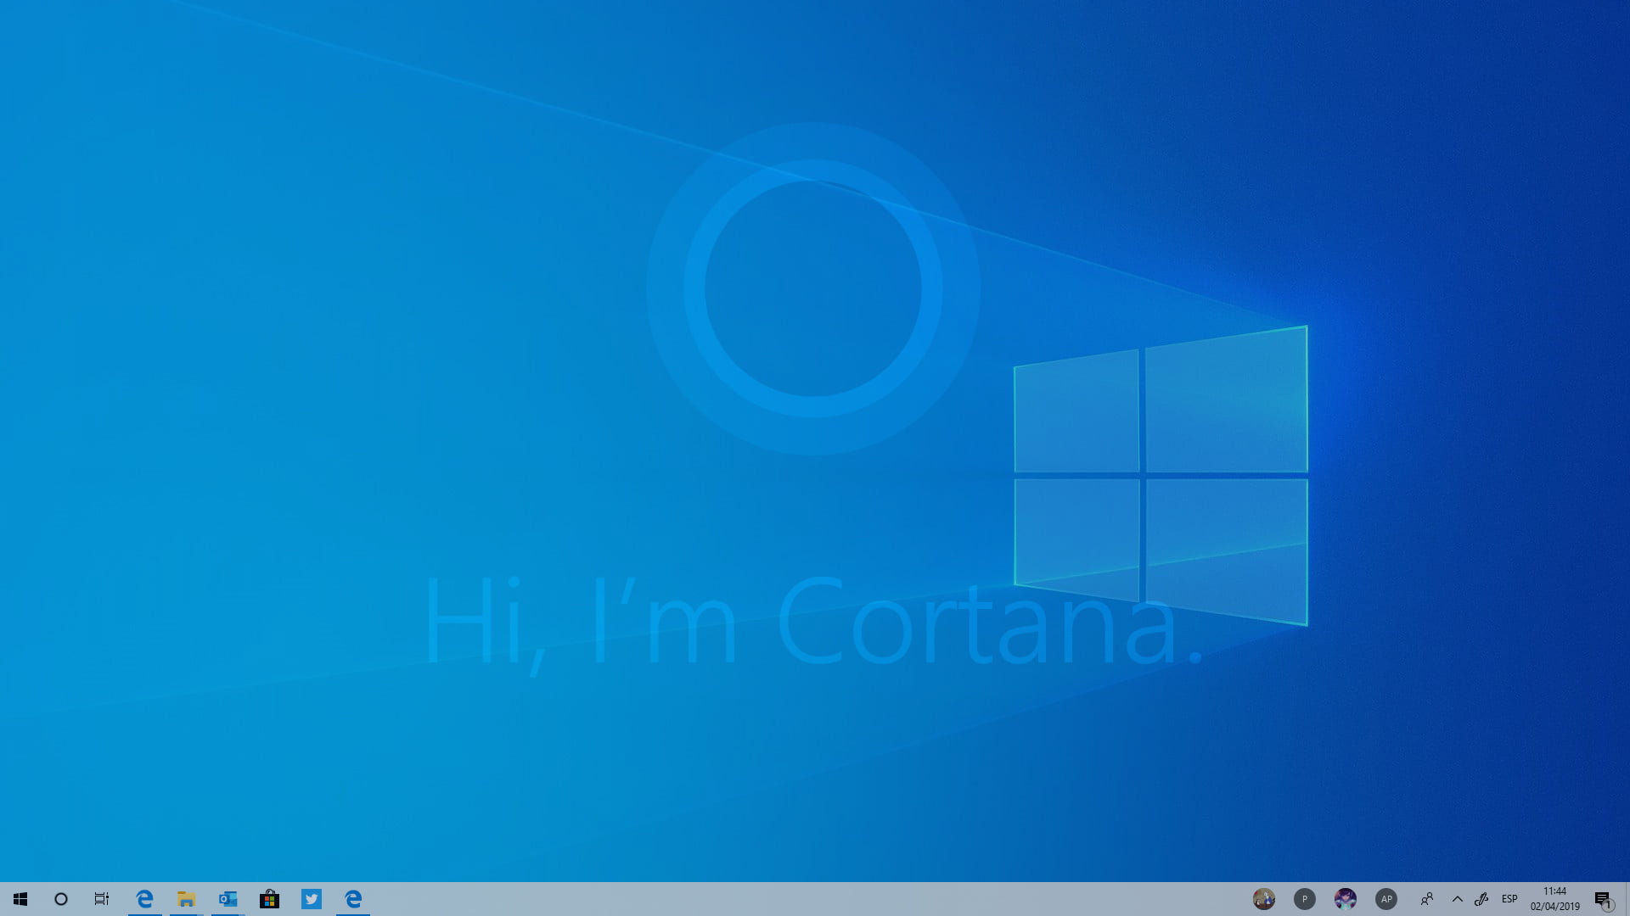Open the calendar by clicking the clock
Viewport: 1630px width, 916px height.
1554,892
